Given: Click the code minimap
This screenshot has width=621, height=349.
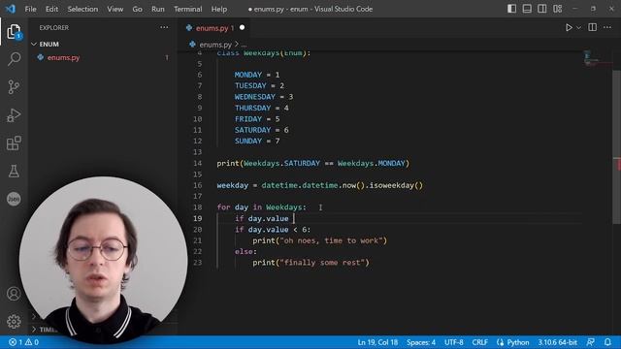Looking at the screenshot, I should coord(597,58).
